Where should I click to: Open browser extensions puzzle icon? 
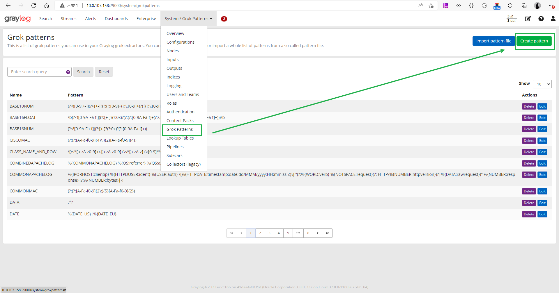[510, 6]
